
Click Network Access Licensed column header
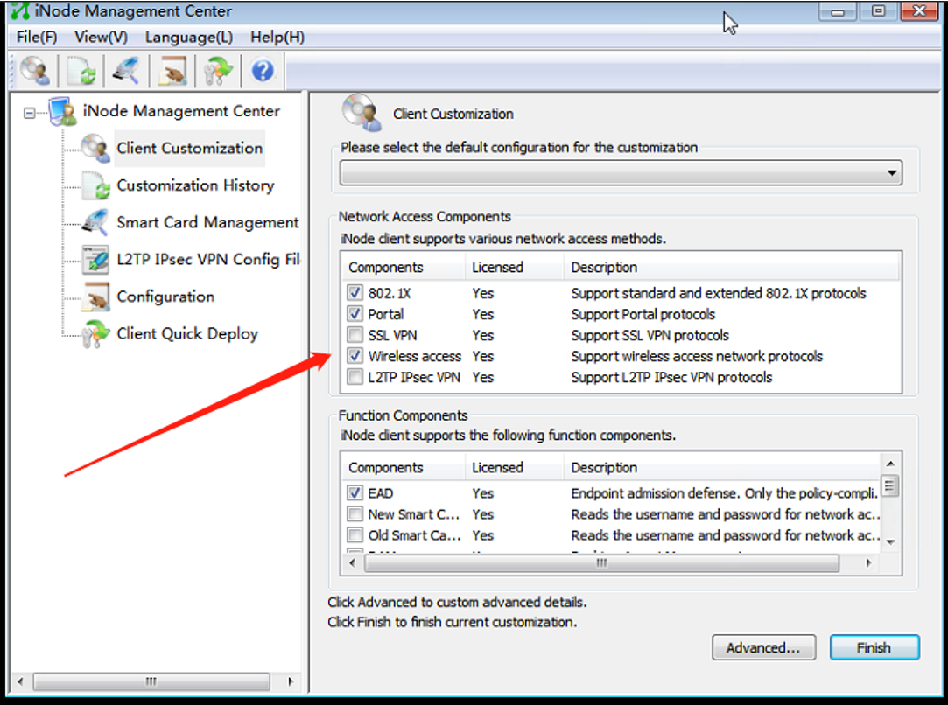click(x=514, y=267)
